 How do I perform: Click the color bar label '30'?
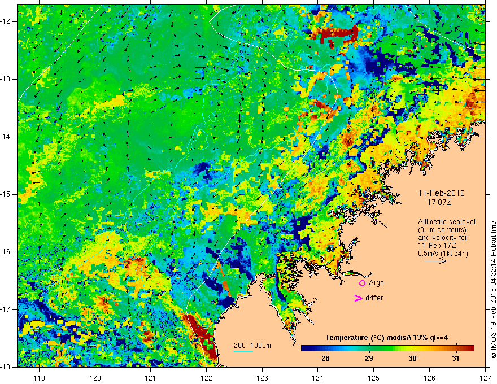412,359
